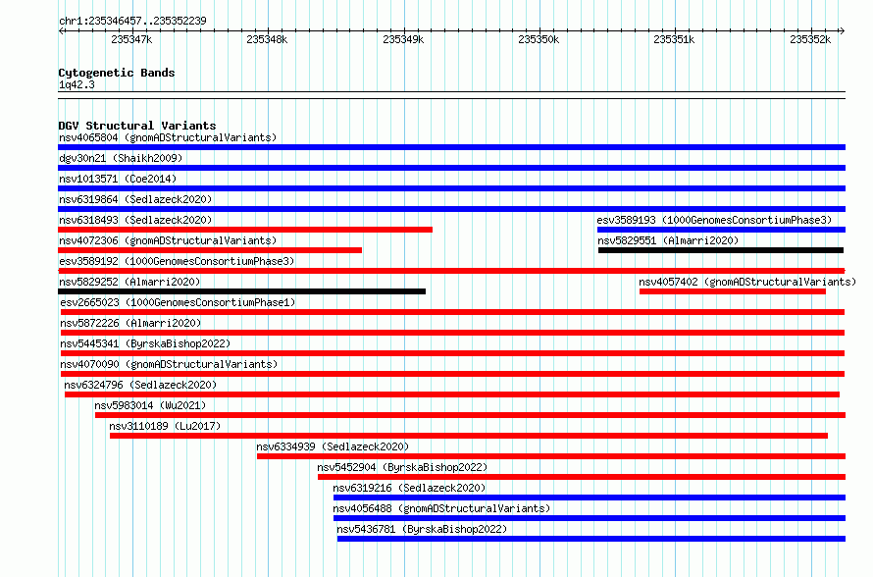This screenshot has height=577, width=873.
Task: Click the nsv4065804 gnomADStructuralVariants label
Action: coord(168,137)
